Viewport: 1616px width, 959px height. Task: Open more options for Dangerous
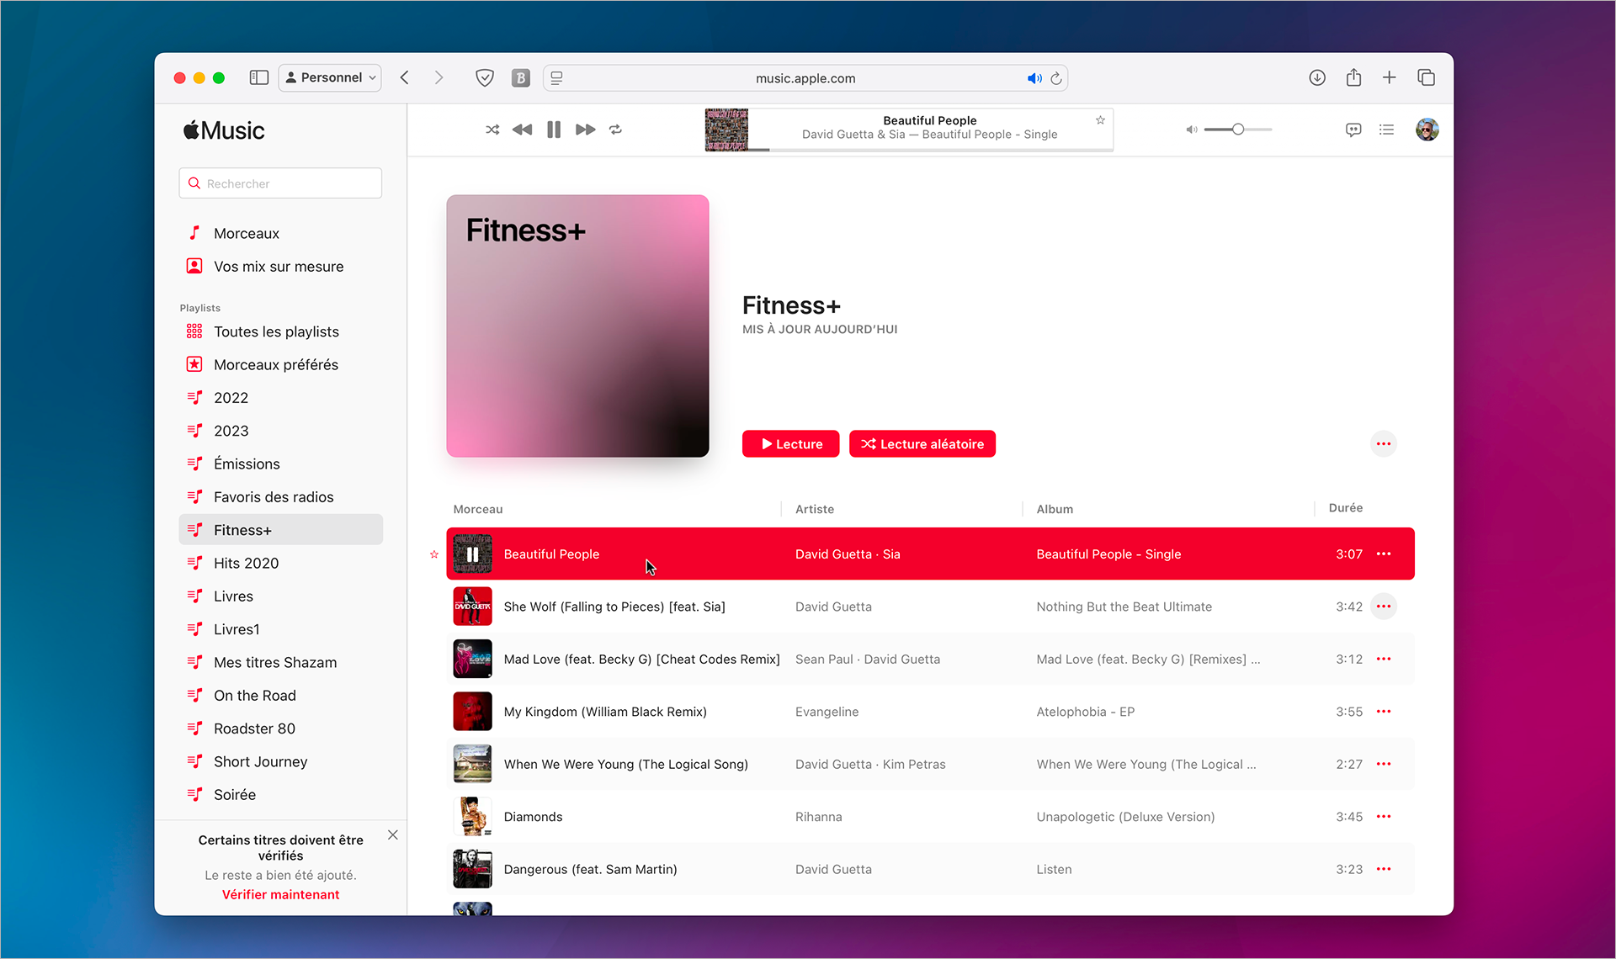pos(1384,869)
